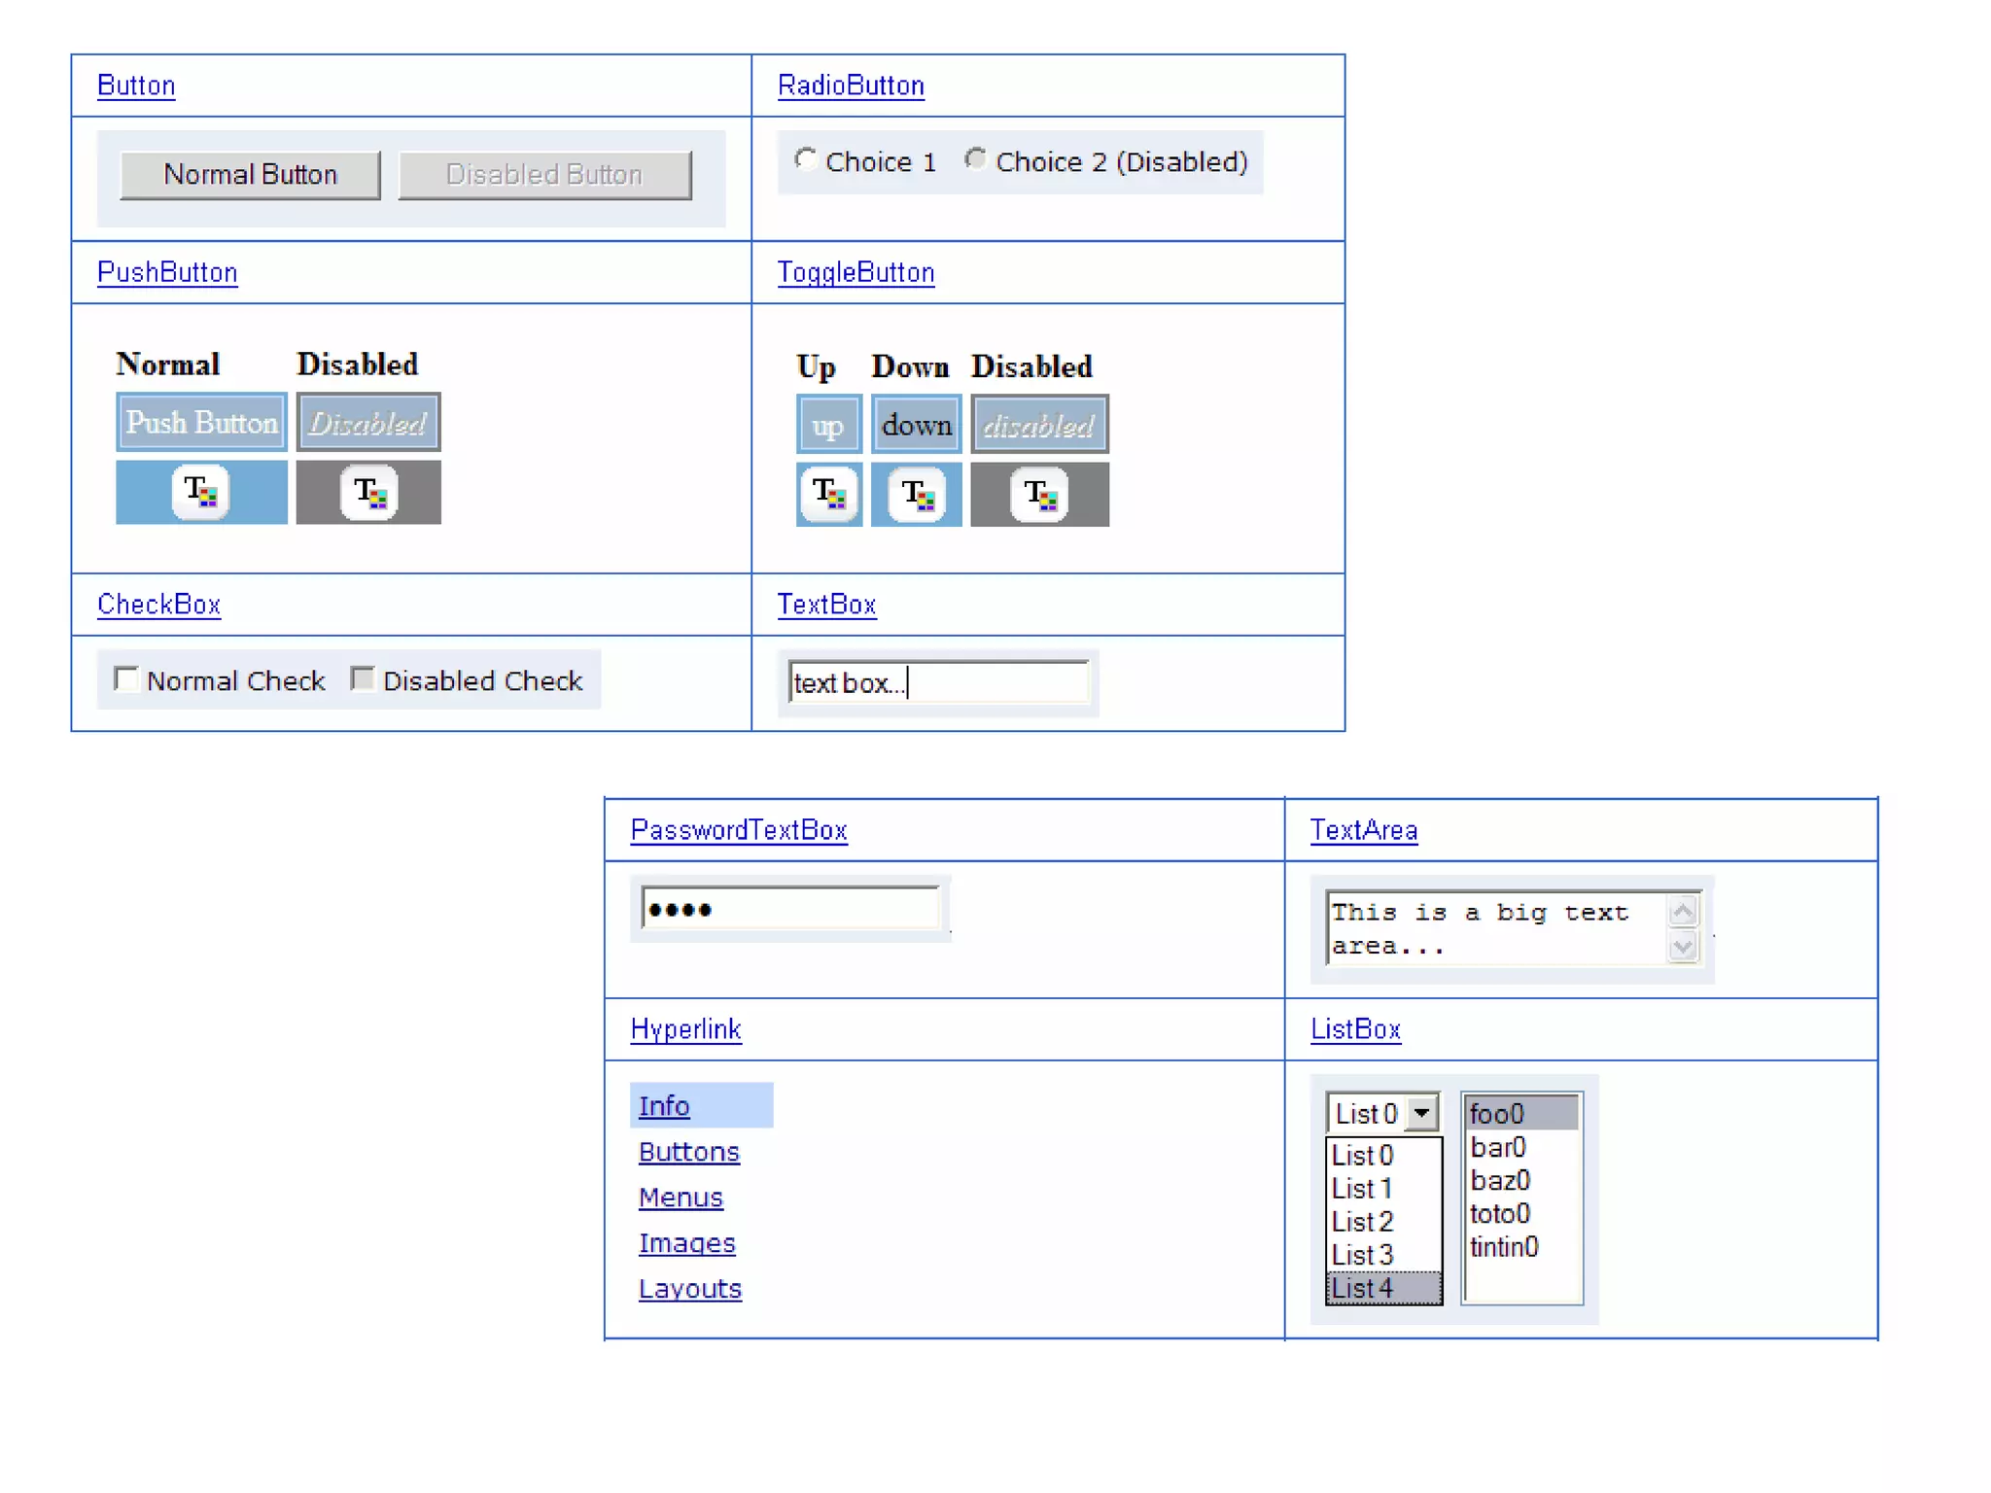Open the PasswordTextBox header link
Screen dimensions: 1991x1493
pos(738,830)
